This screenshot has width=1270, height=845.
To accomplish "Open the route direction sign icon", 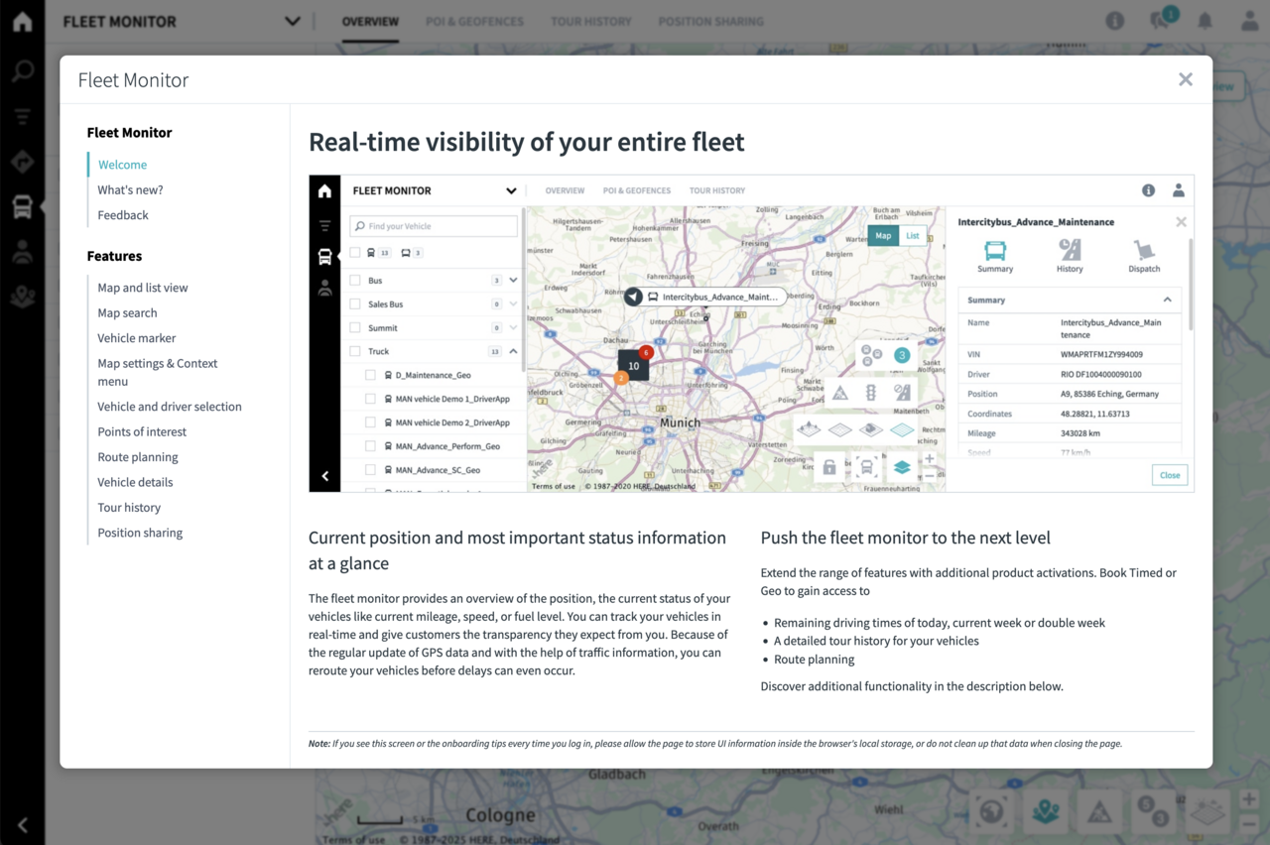I will [22, 162].
